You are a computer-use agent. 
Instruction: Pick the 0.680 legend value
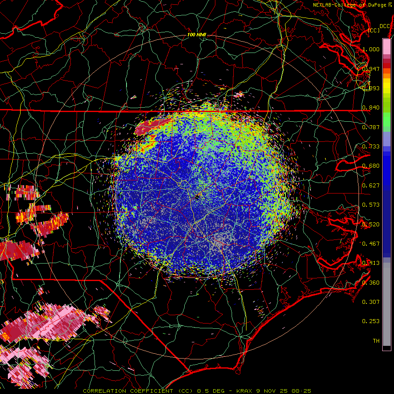click(371, 166)
